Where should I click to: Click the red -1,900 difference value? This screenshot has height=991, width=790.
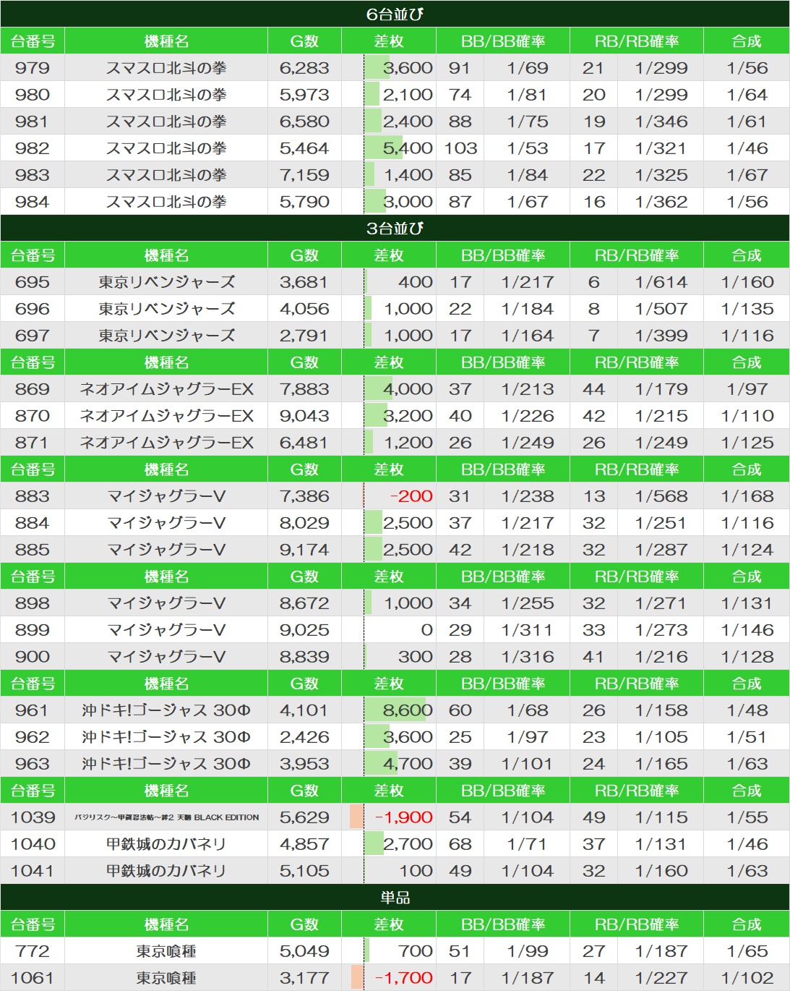coord(404,817)
